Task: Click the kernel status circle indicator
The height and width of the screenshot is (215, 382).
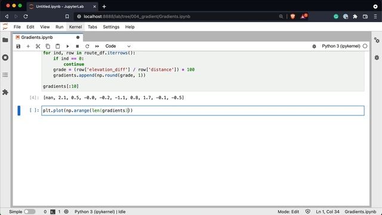Action: pos(365,46)
